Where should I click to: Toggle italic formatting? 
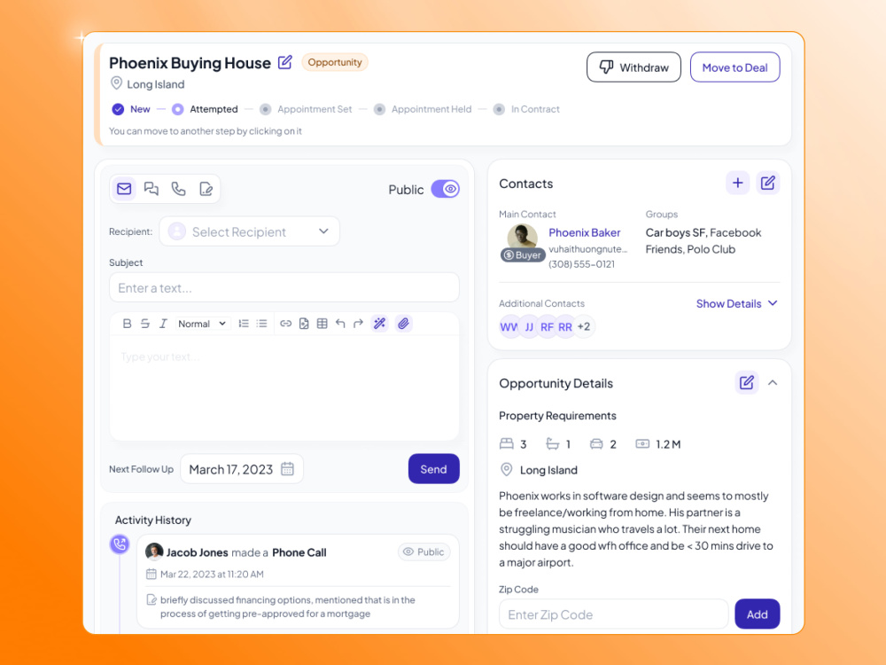click(163, 324)
